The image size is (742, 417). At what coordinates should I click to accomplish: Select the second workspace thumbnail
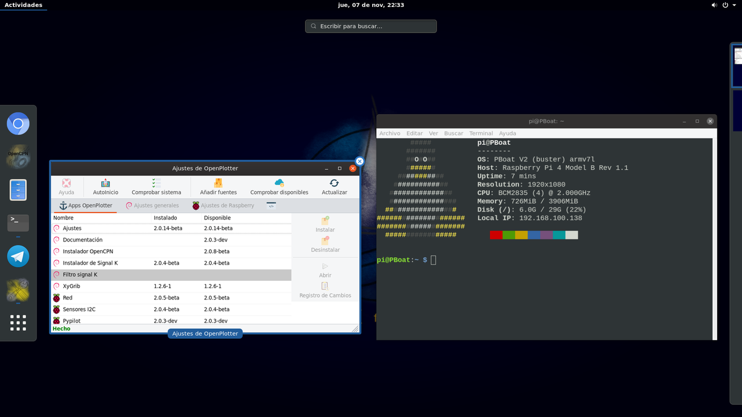click(737, 110)
